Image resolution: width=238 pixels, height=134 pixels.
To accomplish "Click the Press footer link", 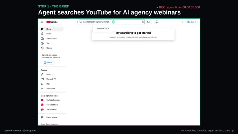I will click(48, 124).
